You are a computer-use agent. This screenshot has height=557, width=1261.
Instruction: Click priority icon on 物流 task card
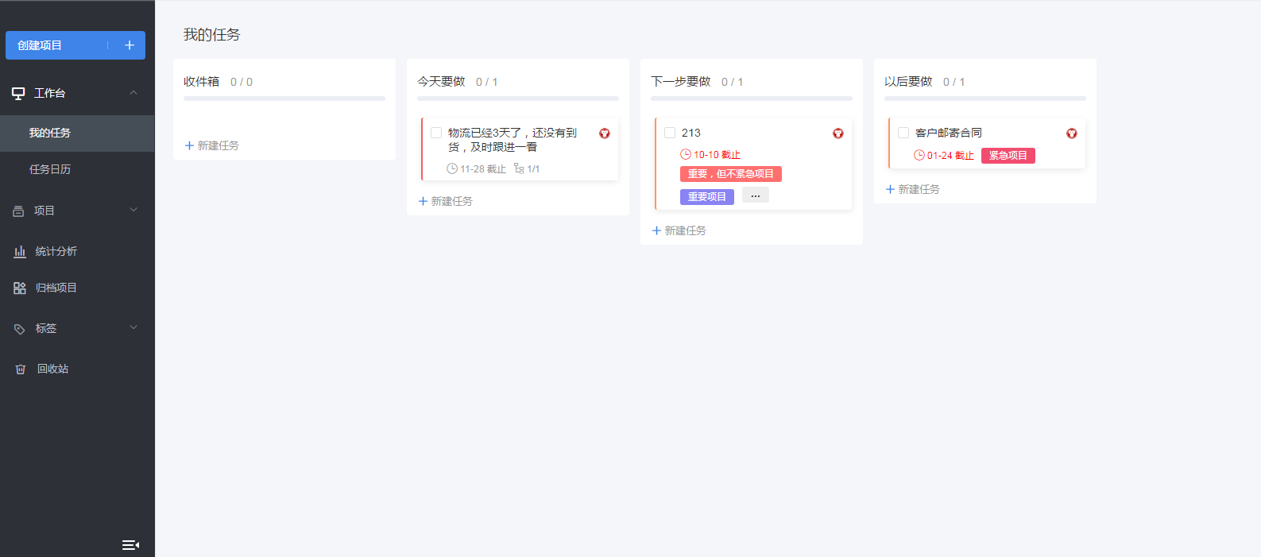point(604,133)
